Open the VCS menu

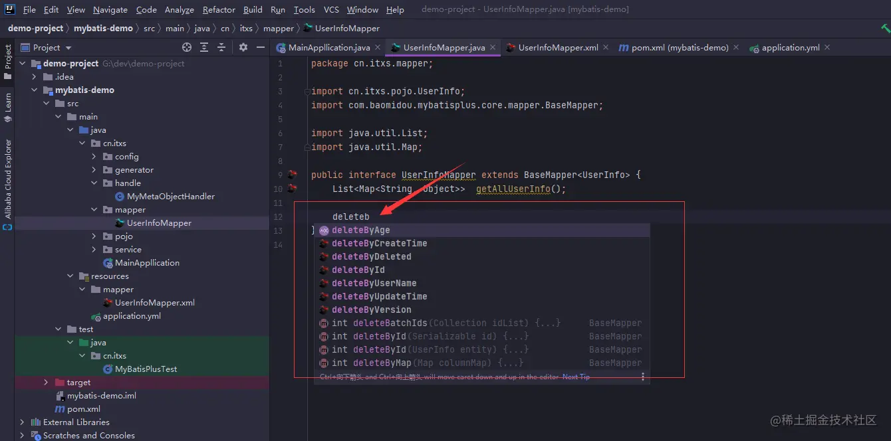pos(331,9)
